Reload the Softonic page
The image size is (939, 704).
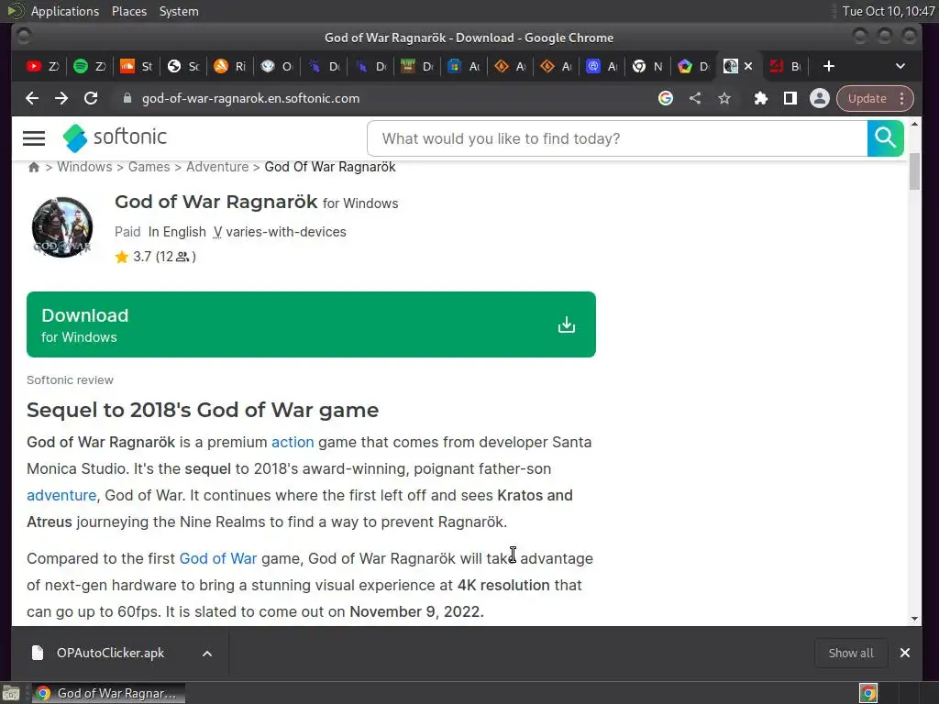coord(91,98)
